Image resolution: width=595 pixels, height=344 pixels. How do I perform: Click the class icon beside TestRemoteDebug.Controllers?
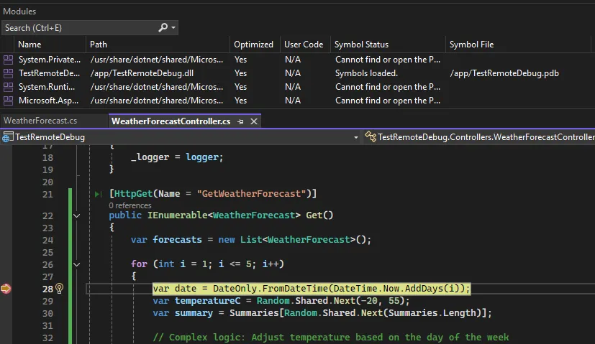tap(370, 136)
